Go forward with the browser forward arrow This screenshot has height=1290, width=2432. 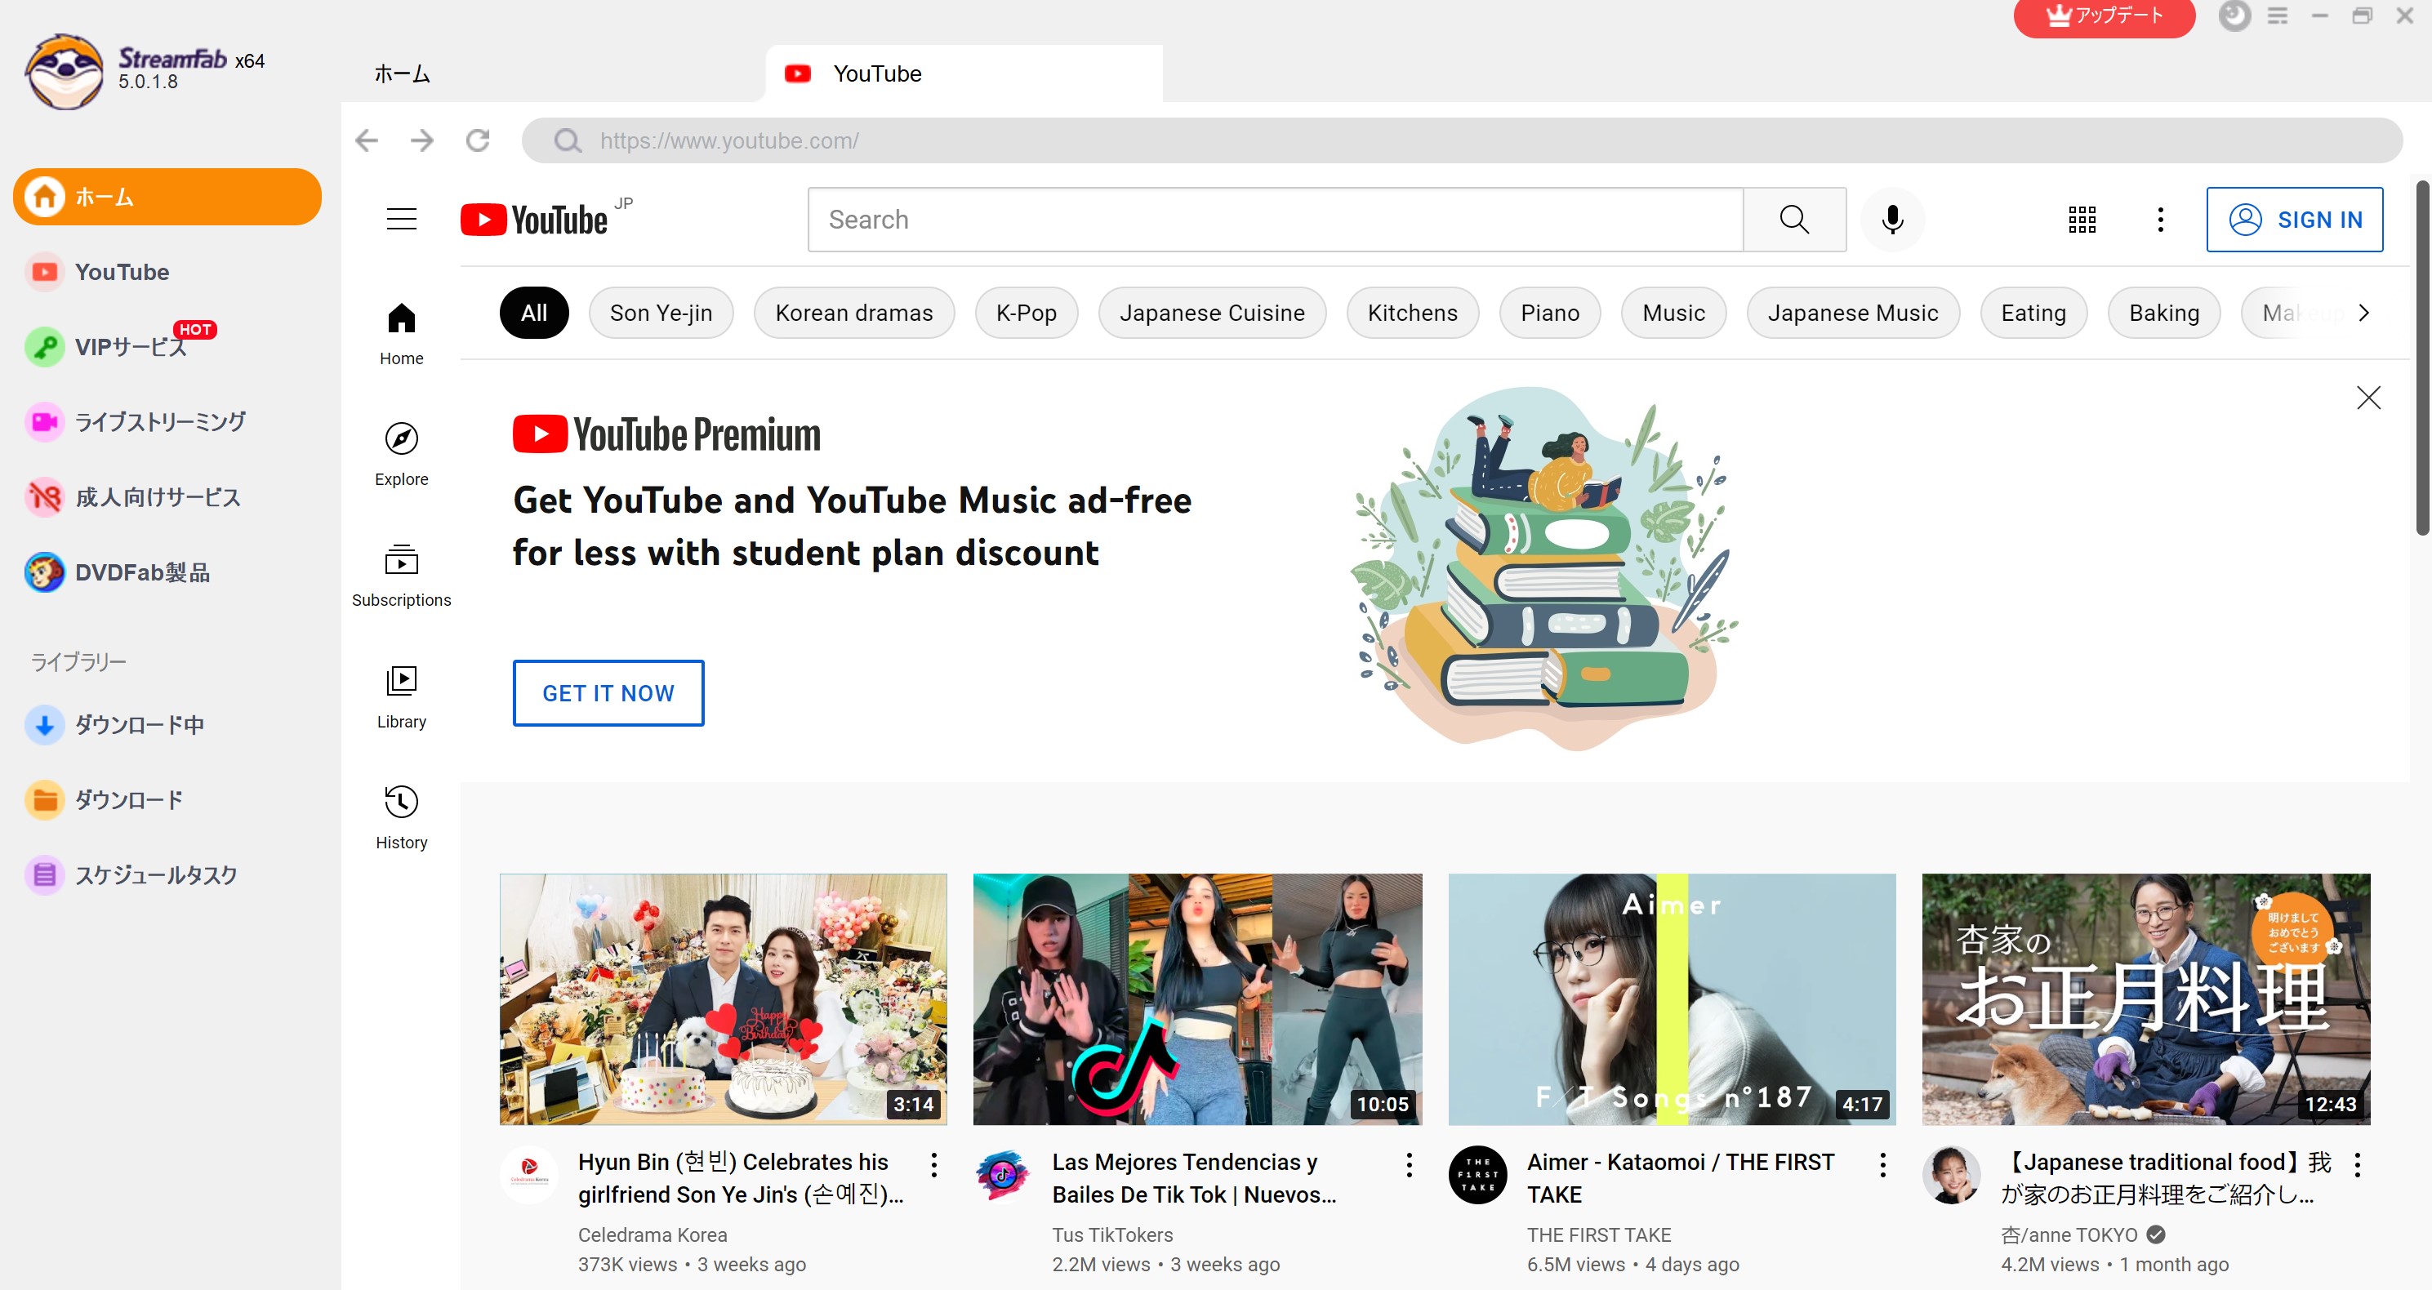point(422,140)
